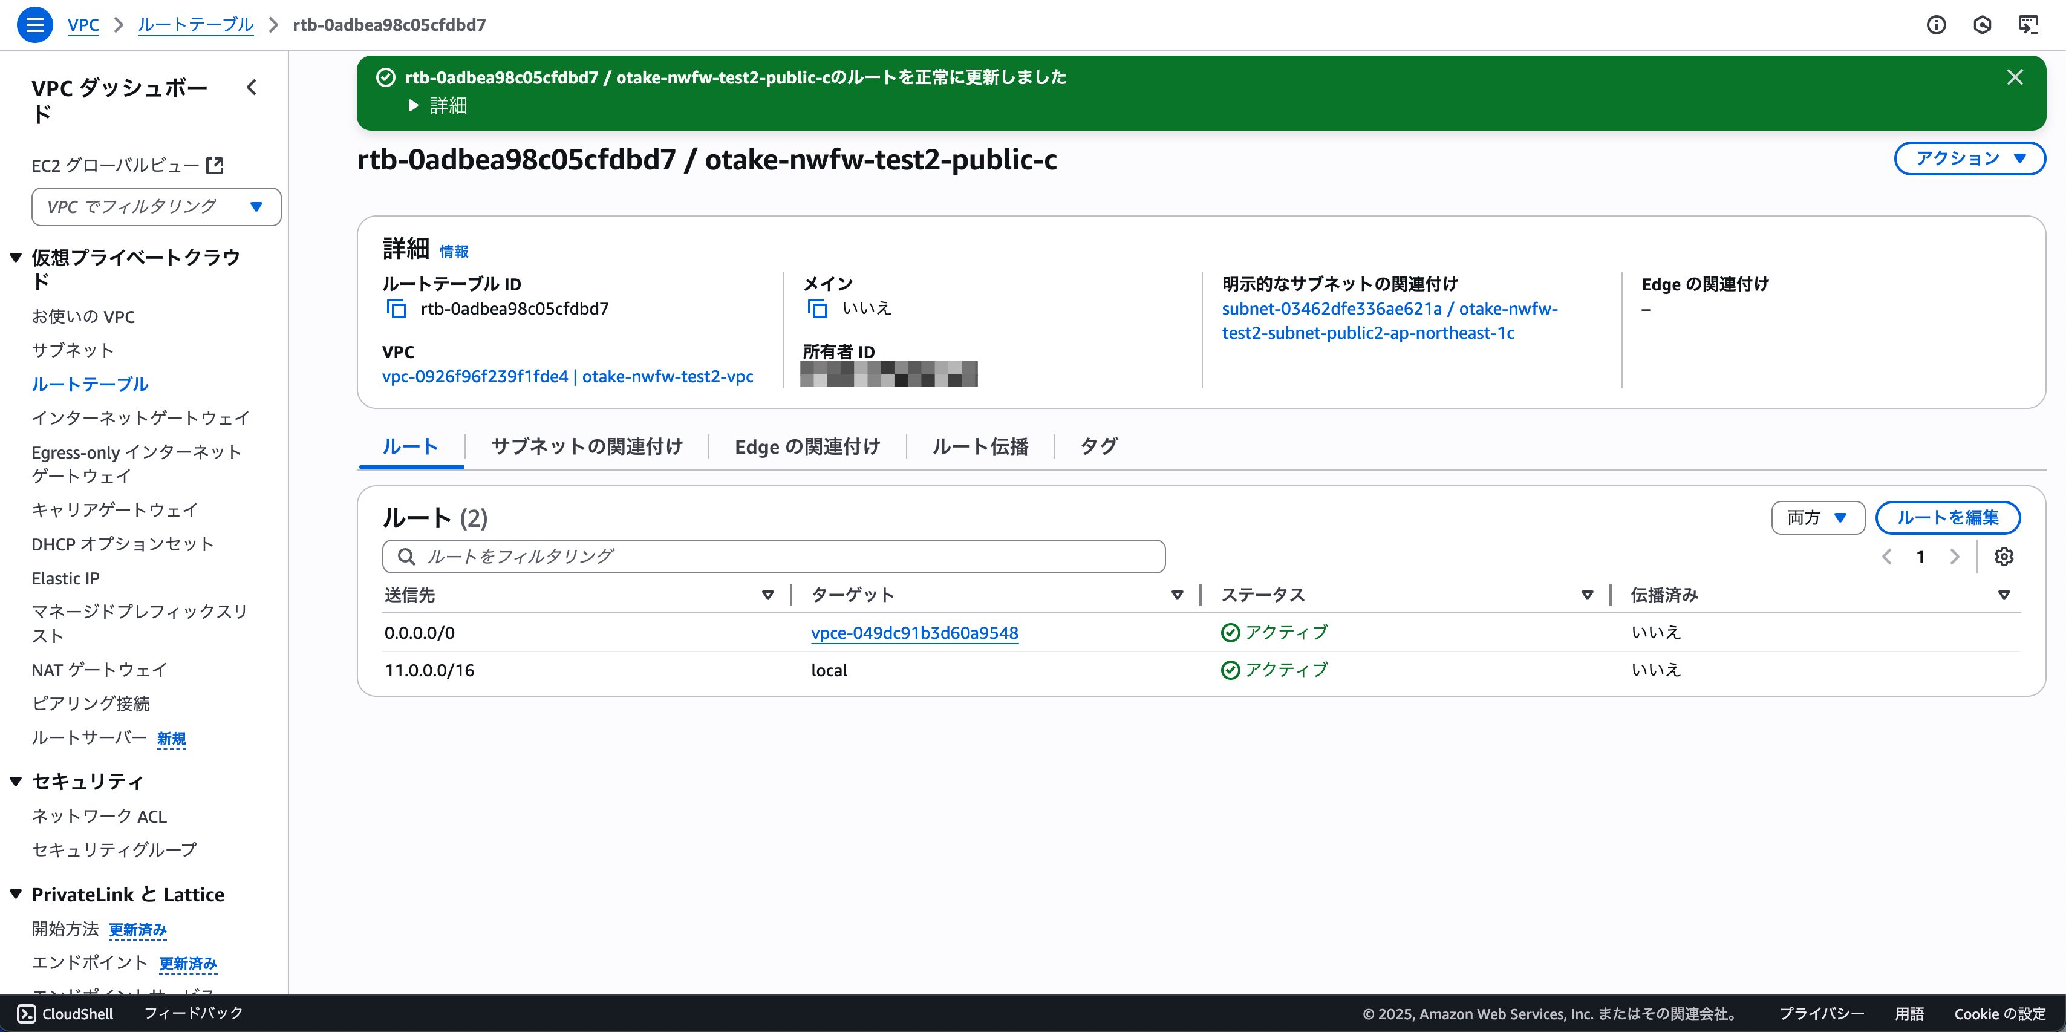Screen dimensions: 2066x1032
Task: Collapse 仮想プライベートクラウド section
Action: tap(15, 258)
